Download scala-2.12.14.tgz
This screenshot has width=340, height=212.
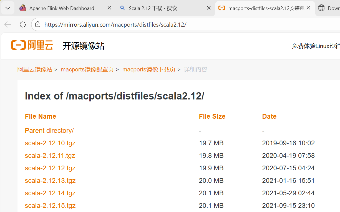50,193
